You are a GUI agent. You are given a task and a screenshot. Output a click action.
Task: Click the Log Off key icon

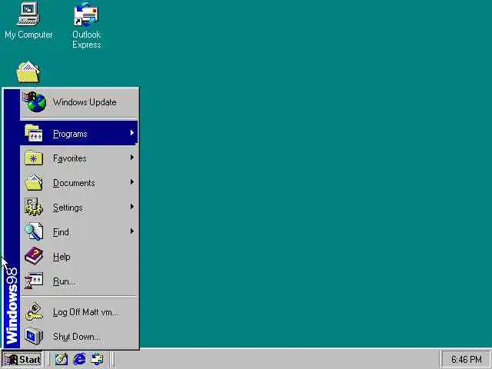click(x=34, y=311)
